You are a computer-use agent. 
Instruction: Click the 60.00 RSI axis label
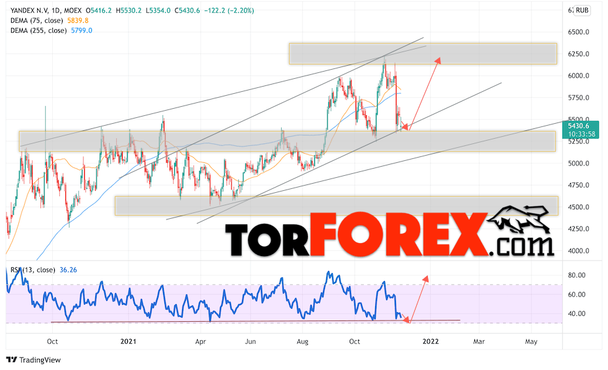[577, 294]
